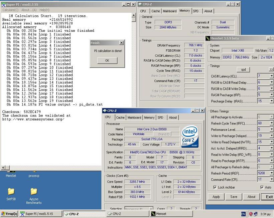Select SPD tab in back CPU-Z window
This screenshot has height=218, width=274.
[x=196, y=11]
